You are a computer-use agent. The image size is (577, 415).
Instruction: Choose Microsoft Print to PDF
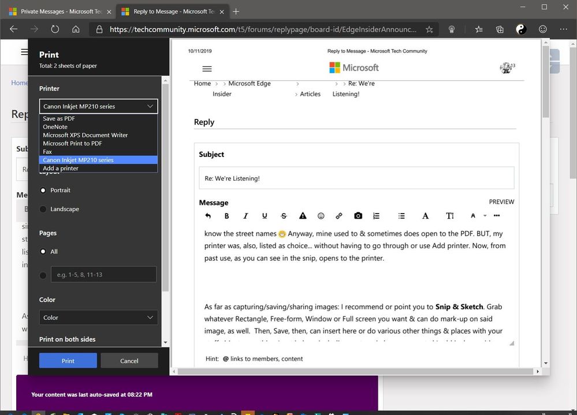point(98,143)
